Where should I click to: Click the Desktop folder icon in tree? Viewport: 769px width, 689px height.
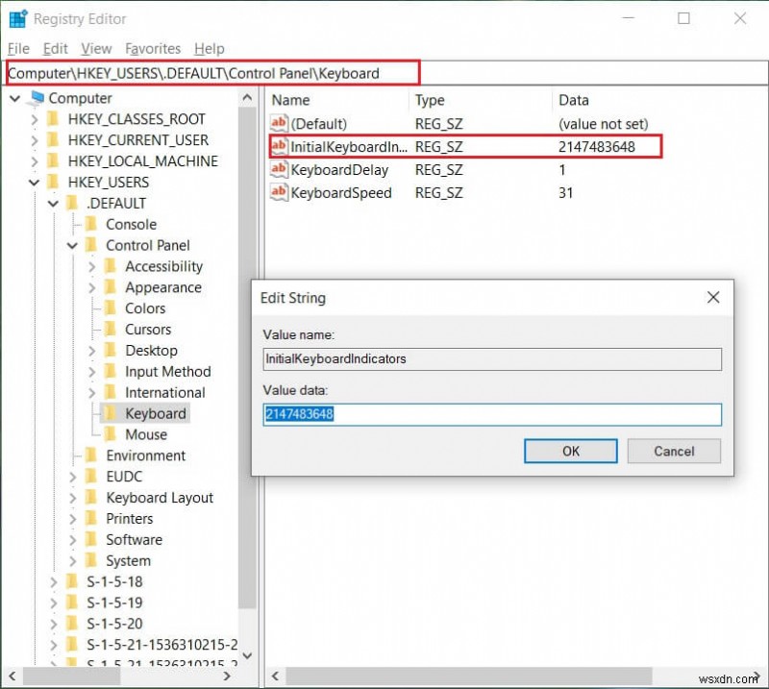point(109,350)
